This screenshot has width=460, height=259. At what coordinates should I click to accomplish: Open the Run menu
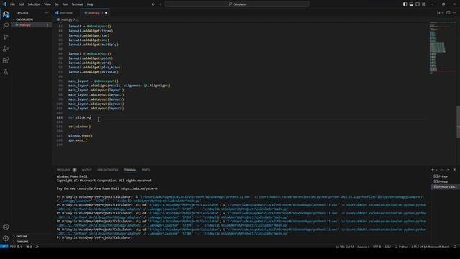point(65,4)
